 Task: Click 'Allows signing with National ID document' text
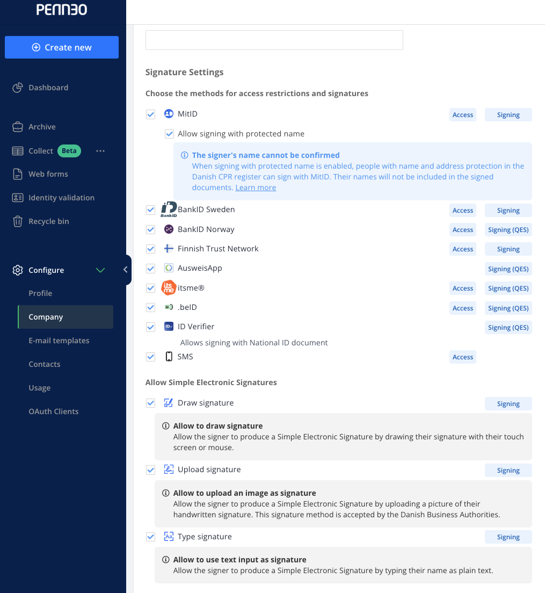coord(254,343)
